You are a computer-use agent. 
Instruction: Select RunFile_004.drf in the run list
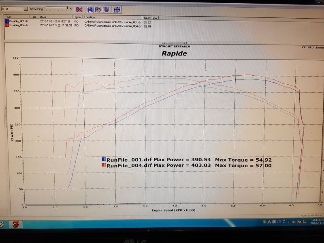click(x=19, y=25)
